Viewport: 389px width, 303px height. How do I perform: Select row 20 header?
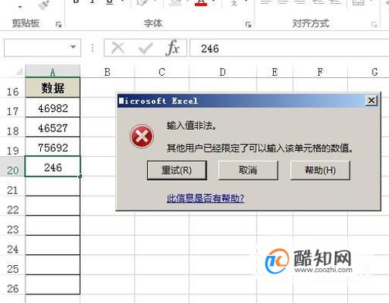click(12, 170)
